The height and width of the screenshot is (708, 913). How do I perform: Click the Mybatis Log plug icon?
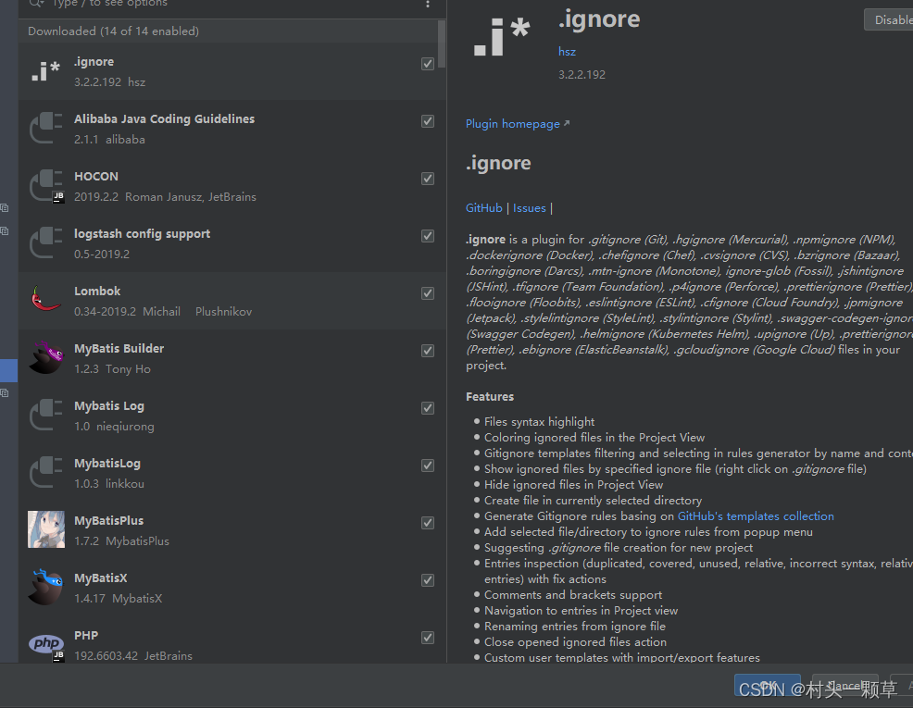point(46,415)
